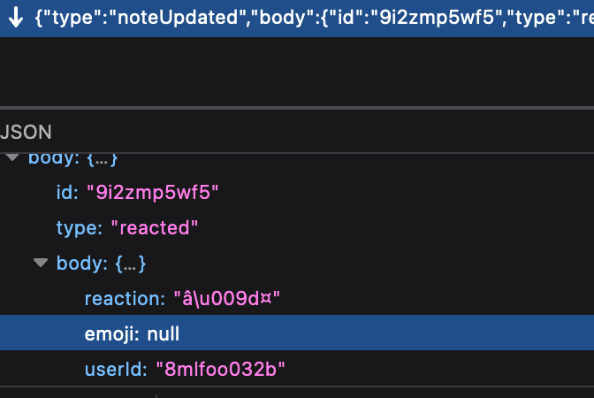This screenshot has width=594, height=398.
Task: Click the received-message down arrow icon
Action: click(15, 19)
